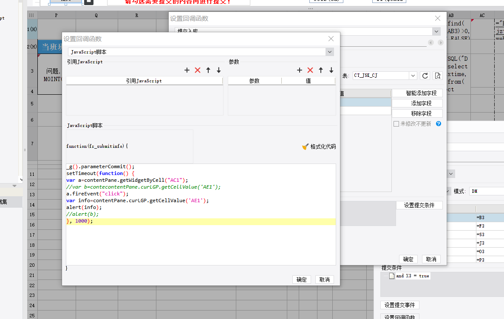Screen dimensions: 504x319
Task: Click the =B3 value cell
Action: 490,217
